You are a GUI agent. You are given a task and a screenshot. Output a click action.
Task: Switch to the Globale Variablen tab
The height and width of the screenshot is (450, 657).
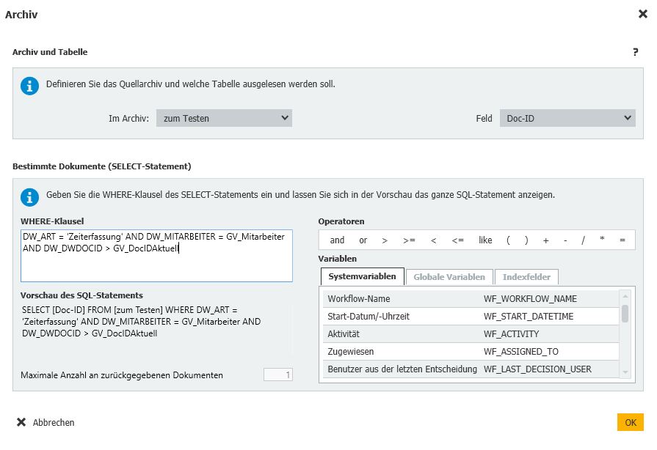click(x=449, y=277)
